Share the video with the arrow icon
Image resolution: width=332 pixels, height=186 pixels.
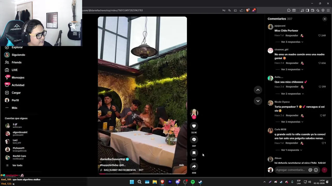(194, 166)
